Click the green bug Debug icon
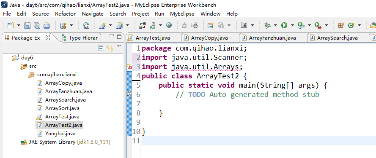376x158 pixels. 267,25
